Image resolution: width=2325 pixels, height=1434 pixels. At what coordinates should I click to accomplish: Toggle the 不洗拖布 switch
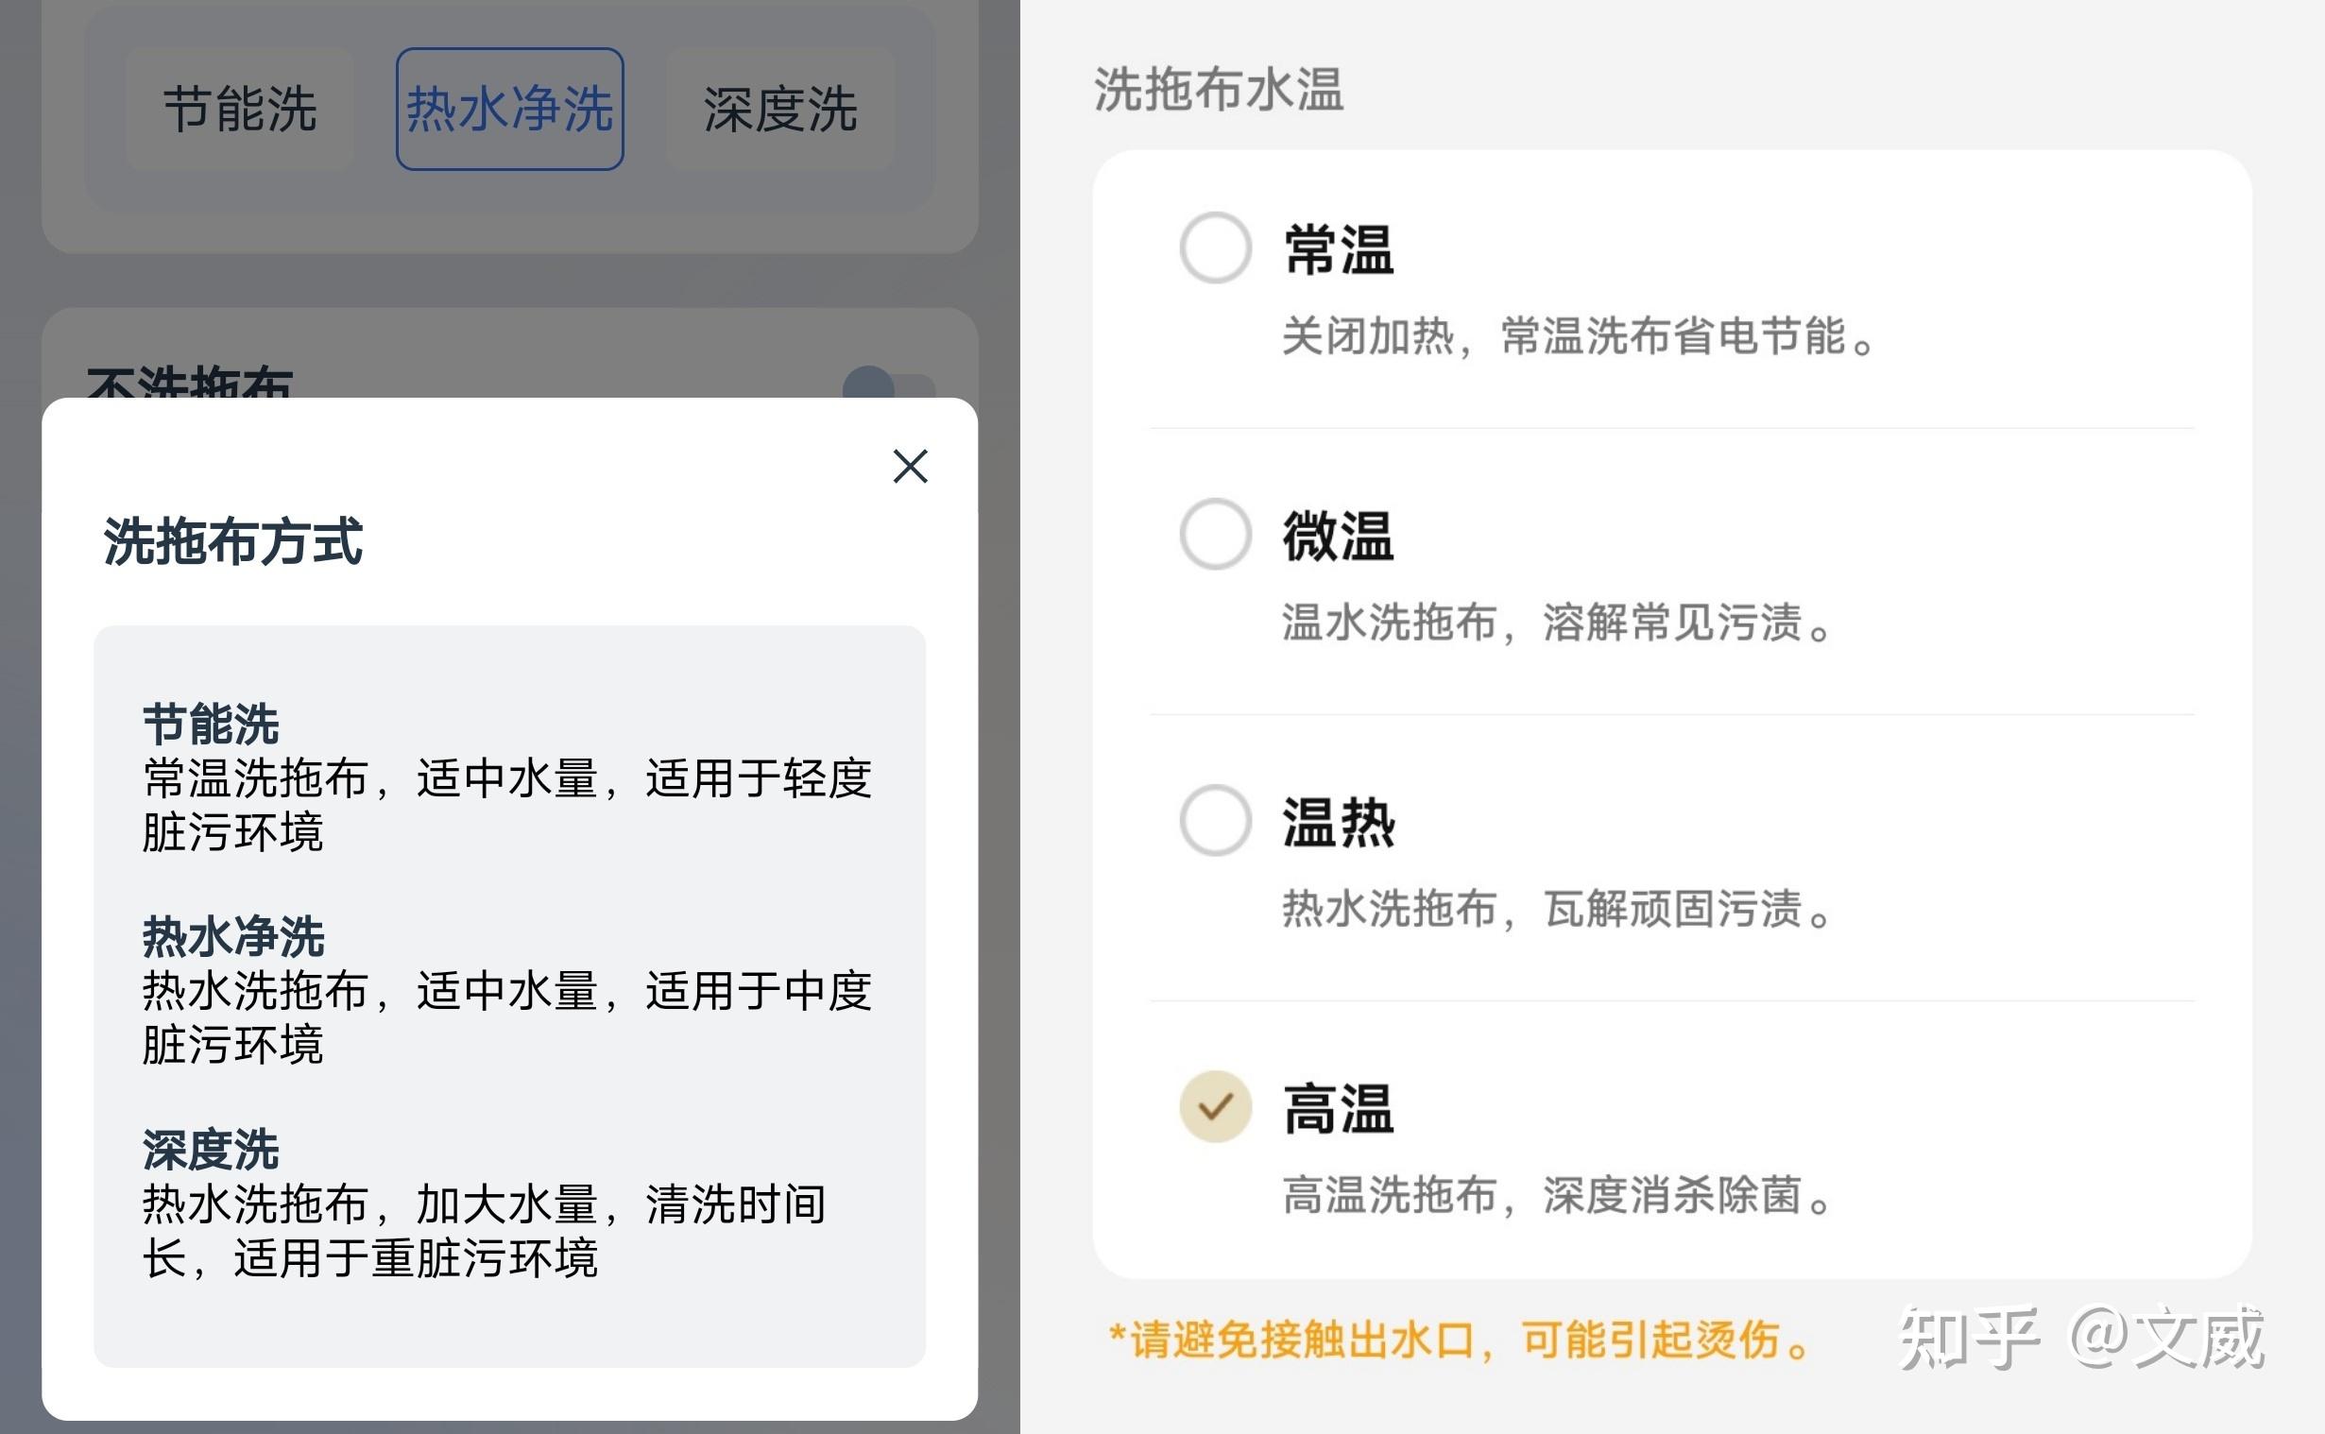coord(888,384)
